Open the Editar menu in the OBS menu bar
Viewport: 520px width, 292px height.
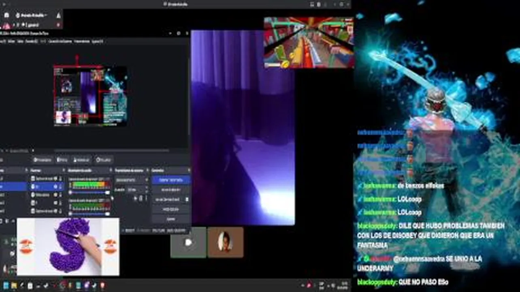point(12,41)
